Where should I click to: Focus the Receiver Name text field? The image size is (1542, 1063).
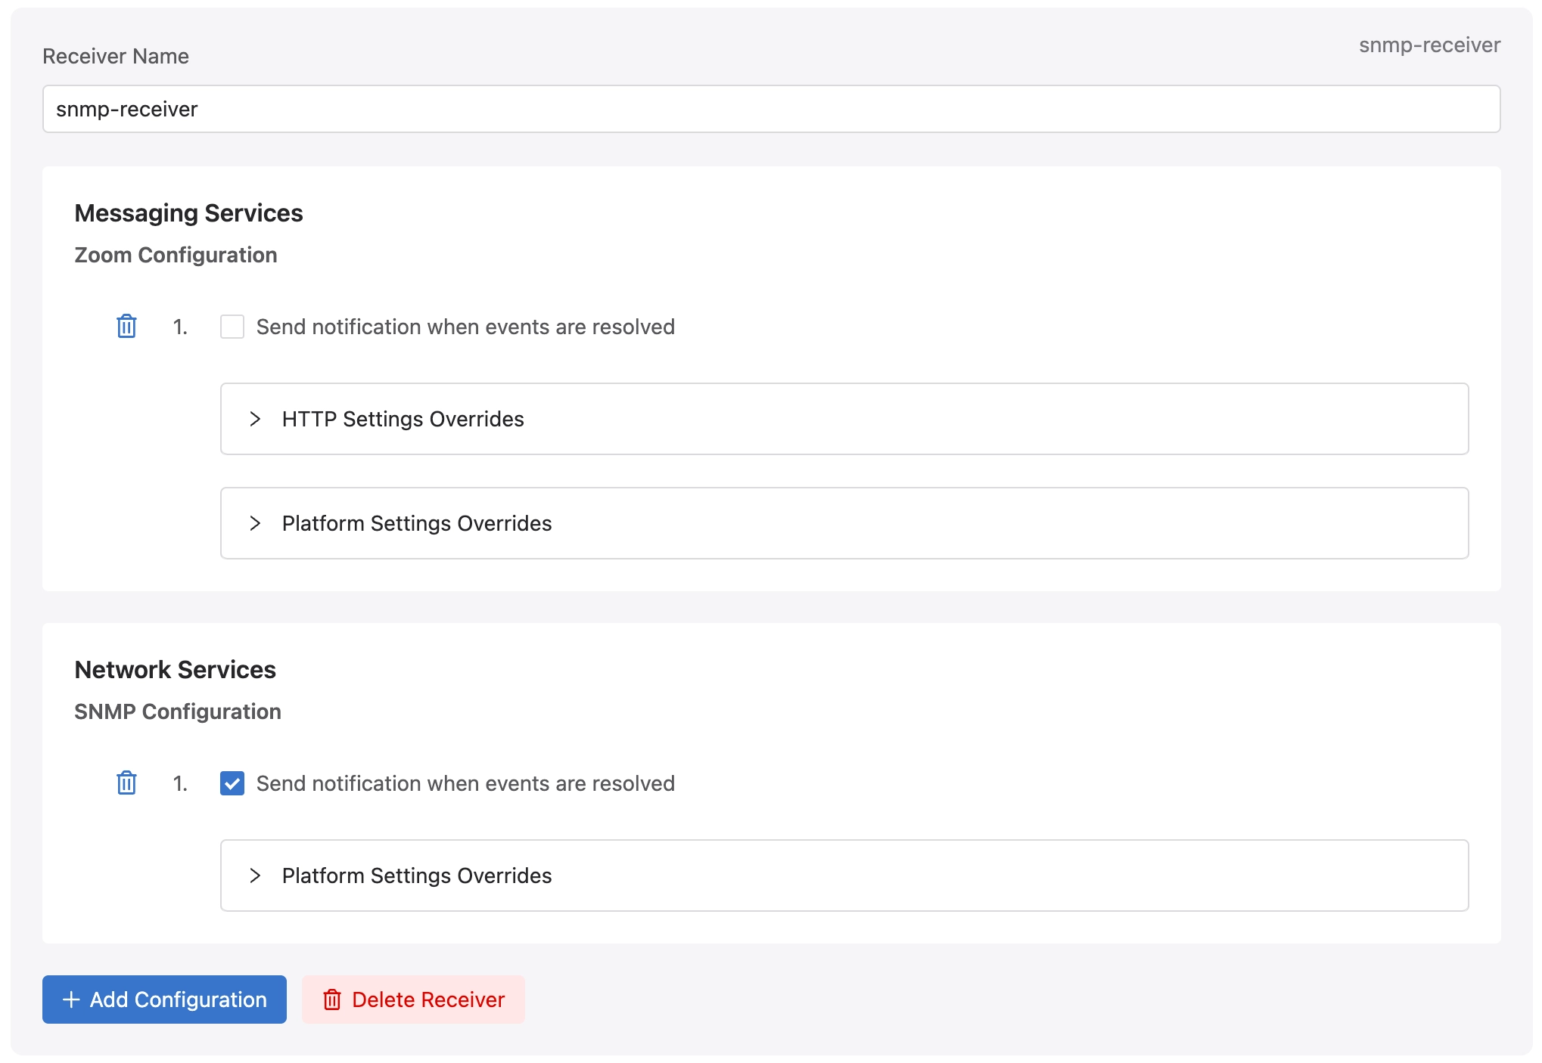[770, 109]
